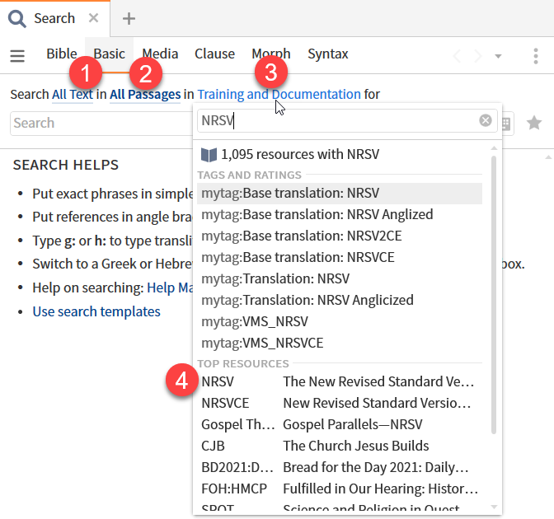554x519 pixels.
Task: Select mytag:Translation: NRSV
Action: click(x=340, y=279)
